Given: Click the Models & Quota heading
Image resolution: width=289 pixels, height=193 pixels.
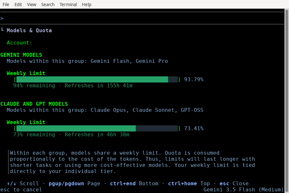Looking at the screenshot, I should click(29, 30).
